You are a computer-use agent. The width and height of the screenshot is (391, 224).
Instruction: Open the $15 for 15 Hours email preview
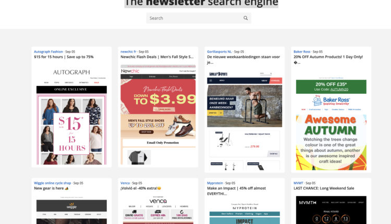coord(71,115)
